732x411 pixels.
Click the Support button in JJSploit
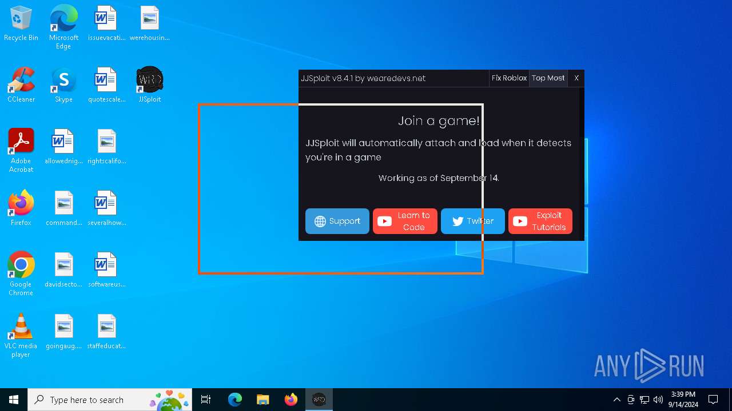click(x=337, y=221)
